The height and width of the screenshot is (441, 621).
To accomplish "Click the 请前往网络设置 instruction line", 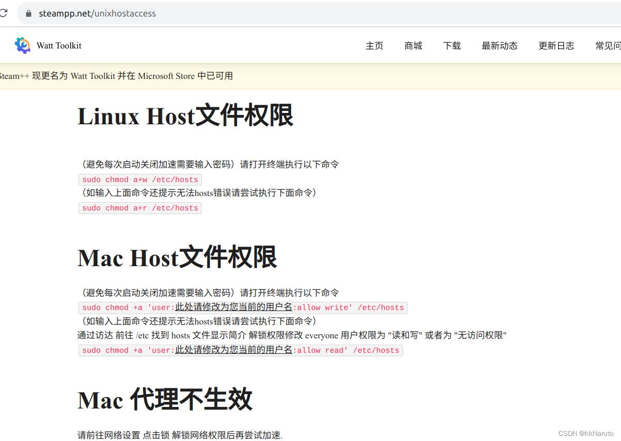I will click(x=180, y=435).
